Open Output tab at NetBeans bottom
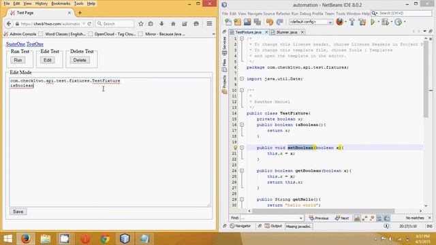This screenshot has height=245, width=436. click(x=274, y=226)
